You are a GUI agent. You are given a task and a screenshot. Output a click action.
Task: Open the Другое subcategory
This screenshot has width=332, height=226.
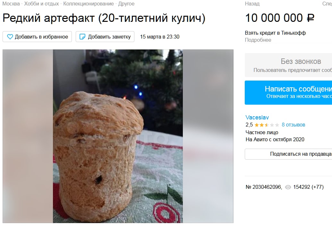point(126,4)
